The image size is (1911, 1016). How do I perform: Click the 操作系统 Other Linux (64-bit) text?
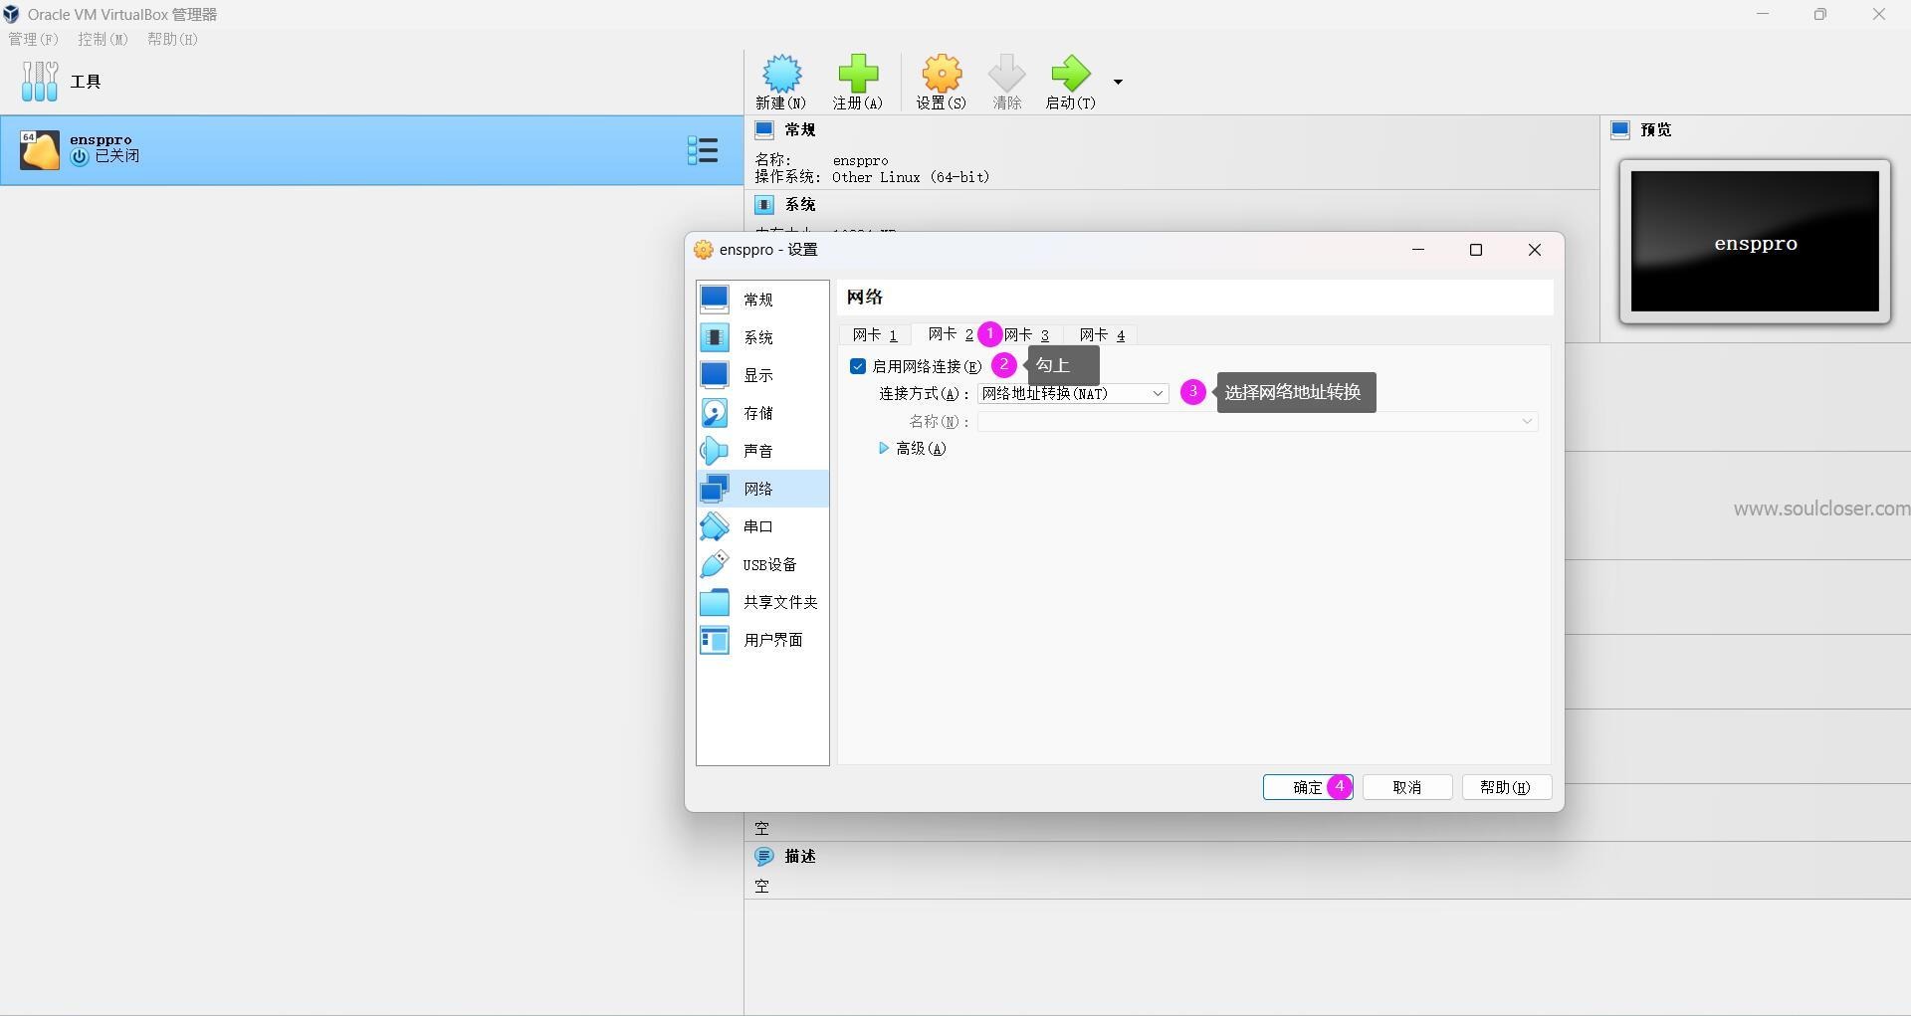coord(911,177)
